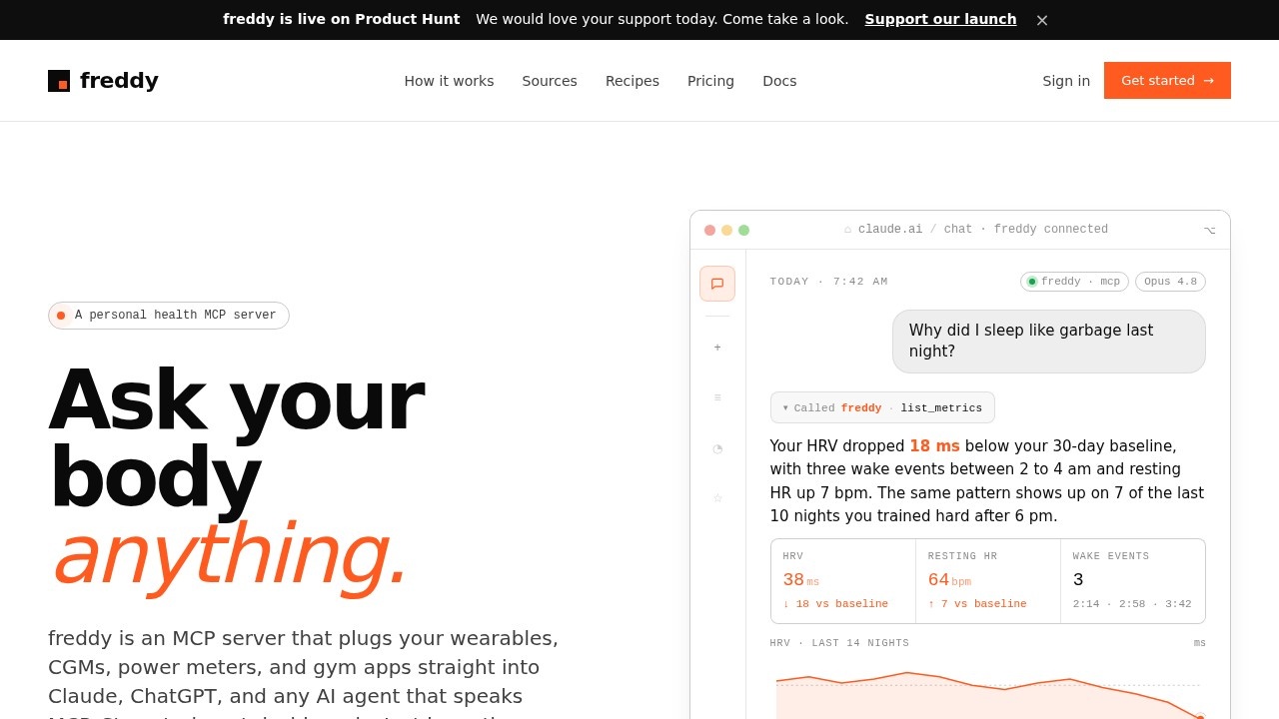Collapse the Called freddy list_metrics block
The height and width of the screenshot is (719, 1279).
pyautogui.click(x=882, y=407)
